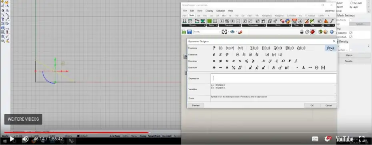Select the Expression f(x) component icon

[270, 21]
